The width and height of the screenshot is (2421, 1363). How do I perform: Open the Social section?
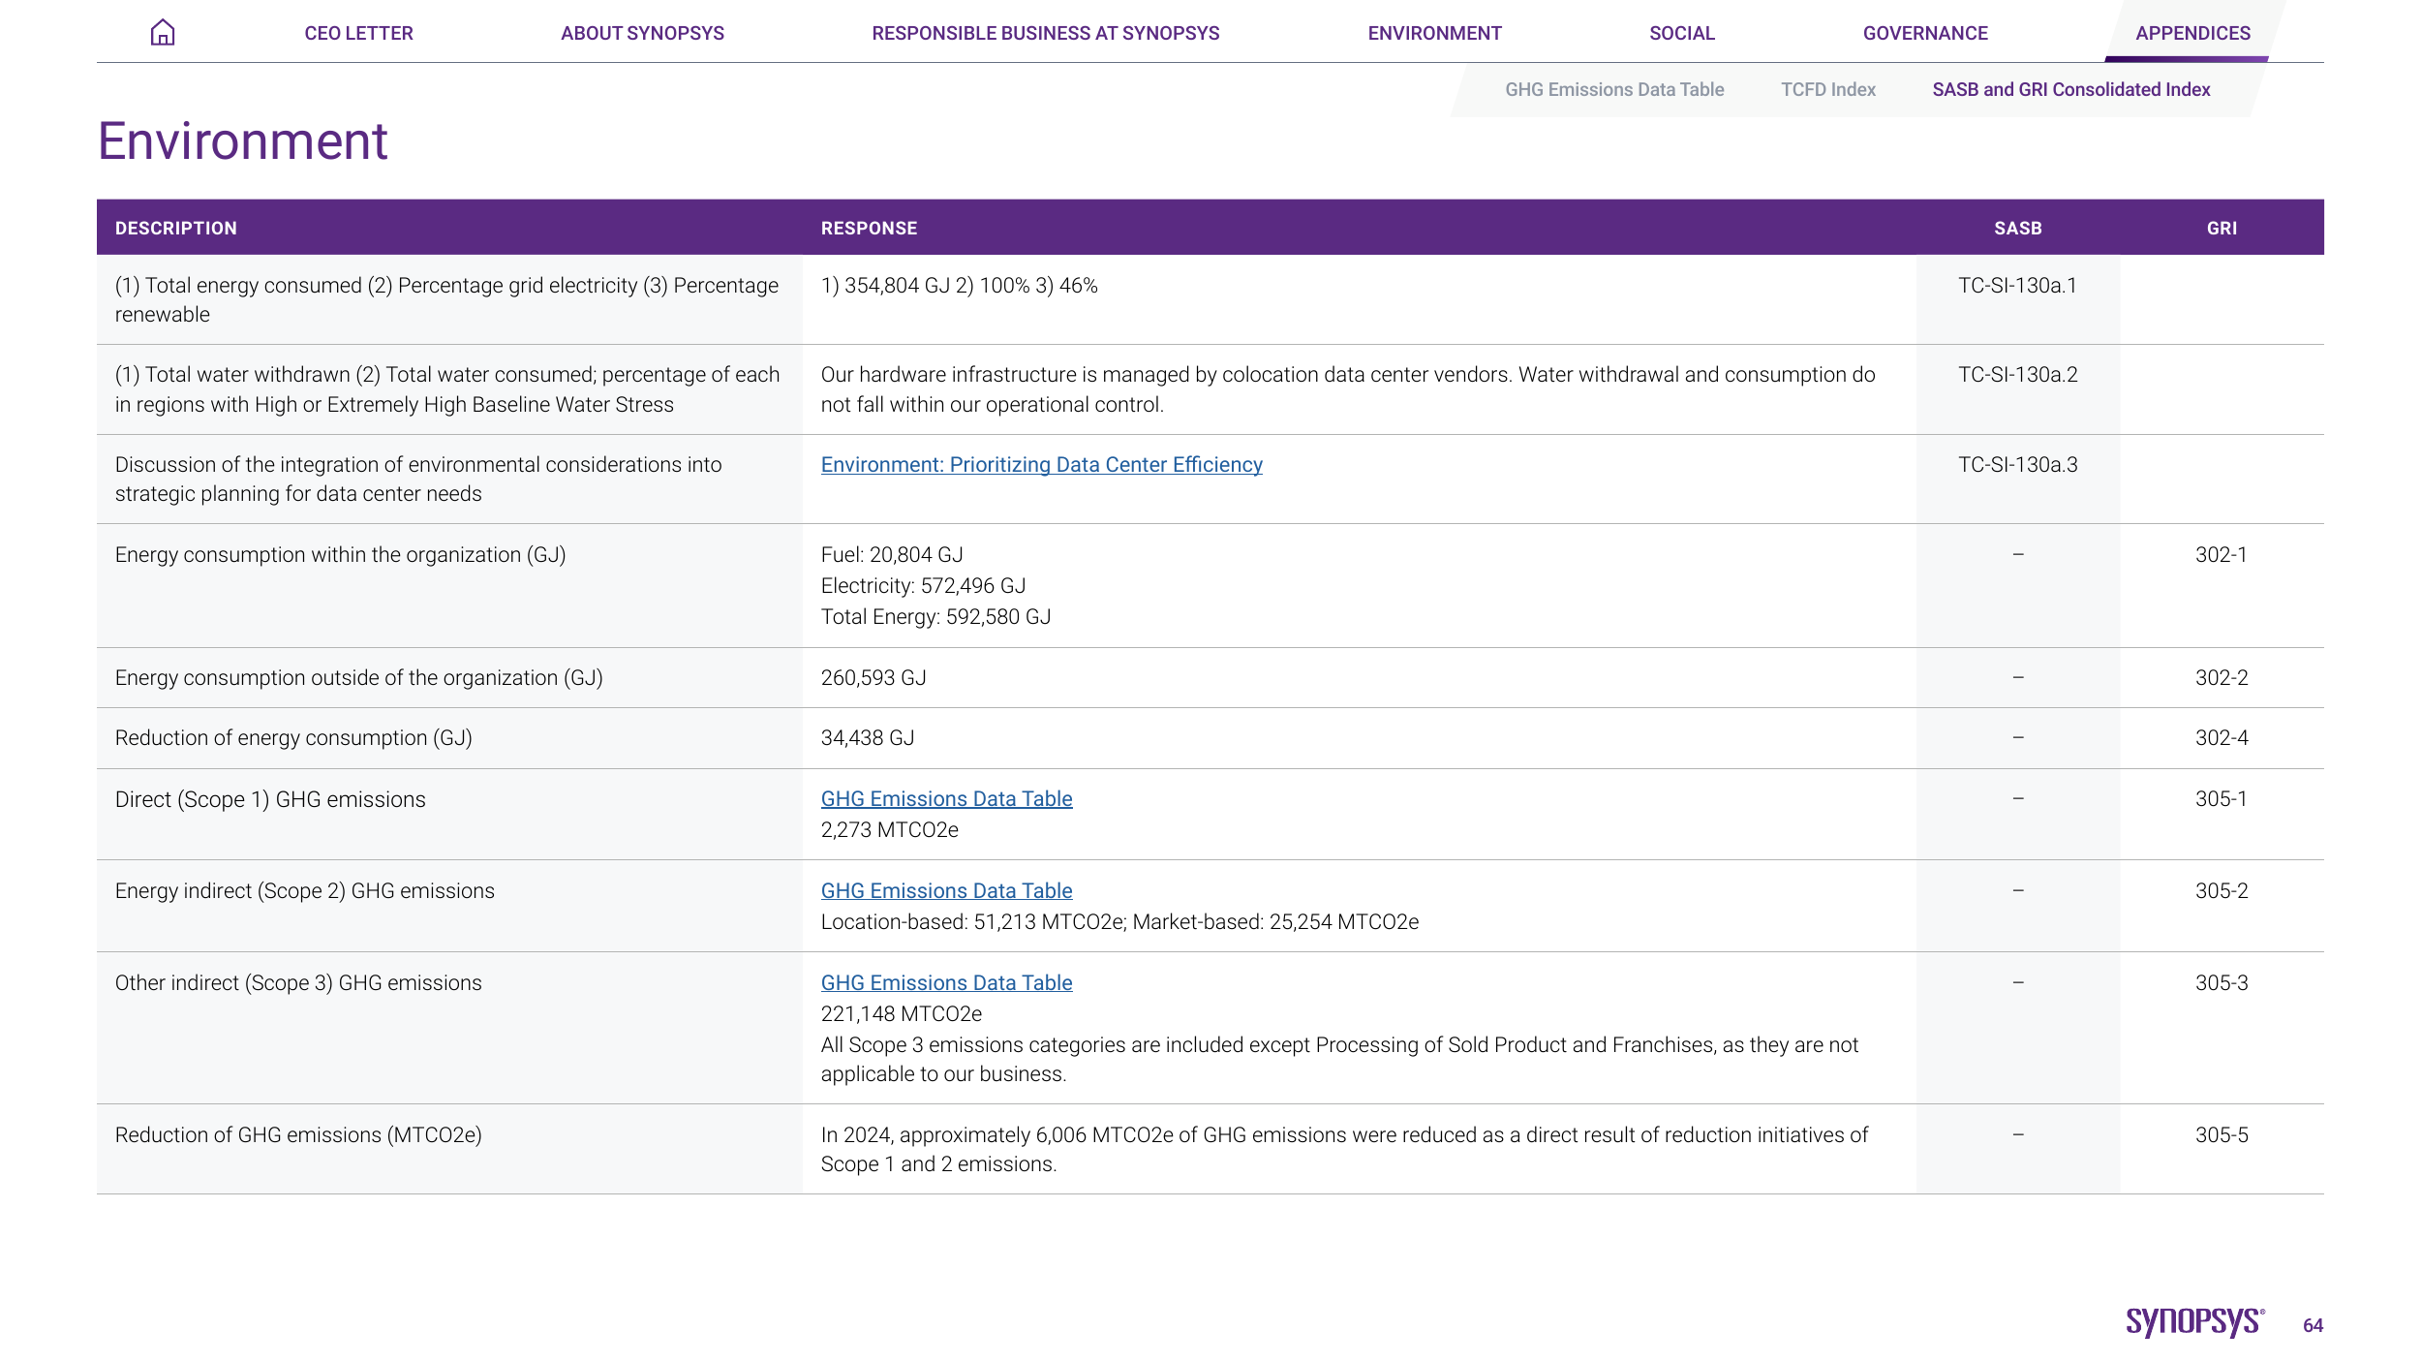tap(1682, 33)
